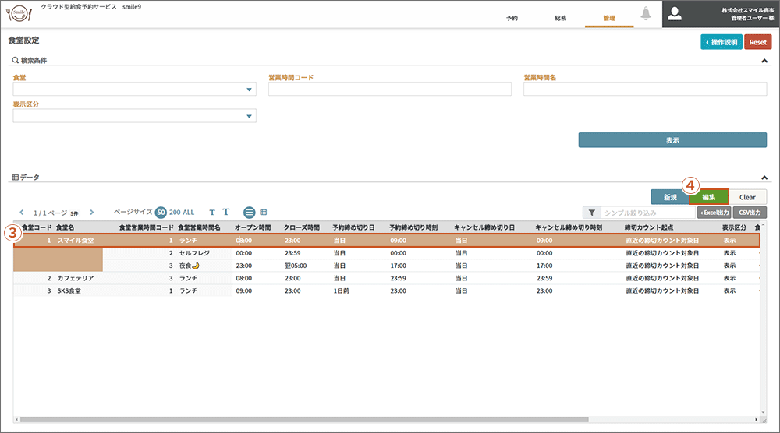
Task: Click the filter funnel icon
Action: point(592,212)
